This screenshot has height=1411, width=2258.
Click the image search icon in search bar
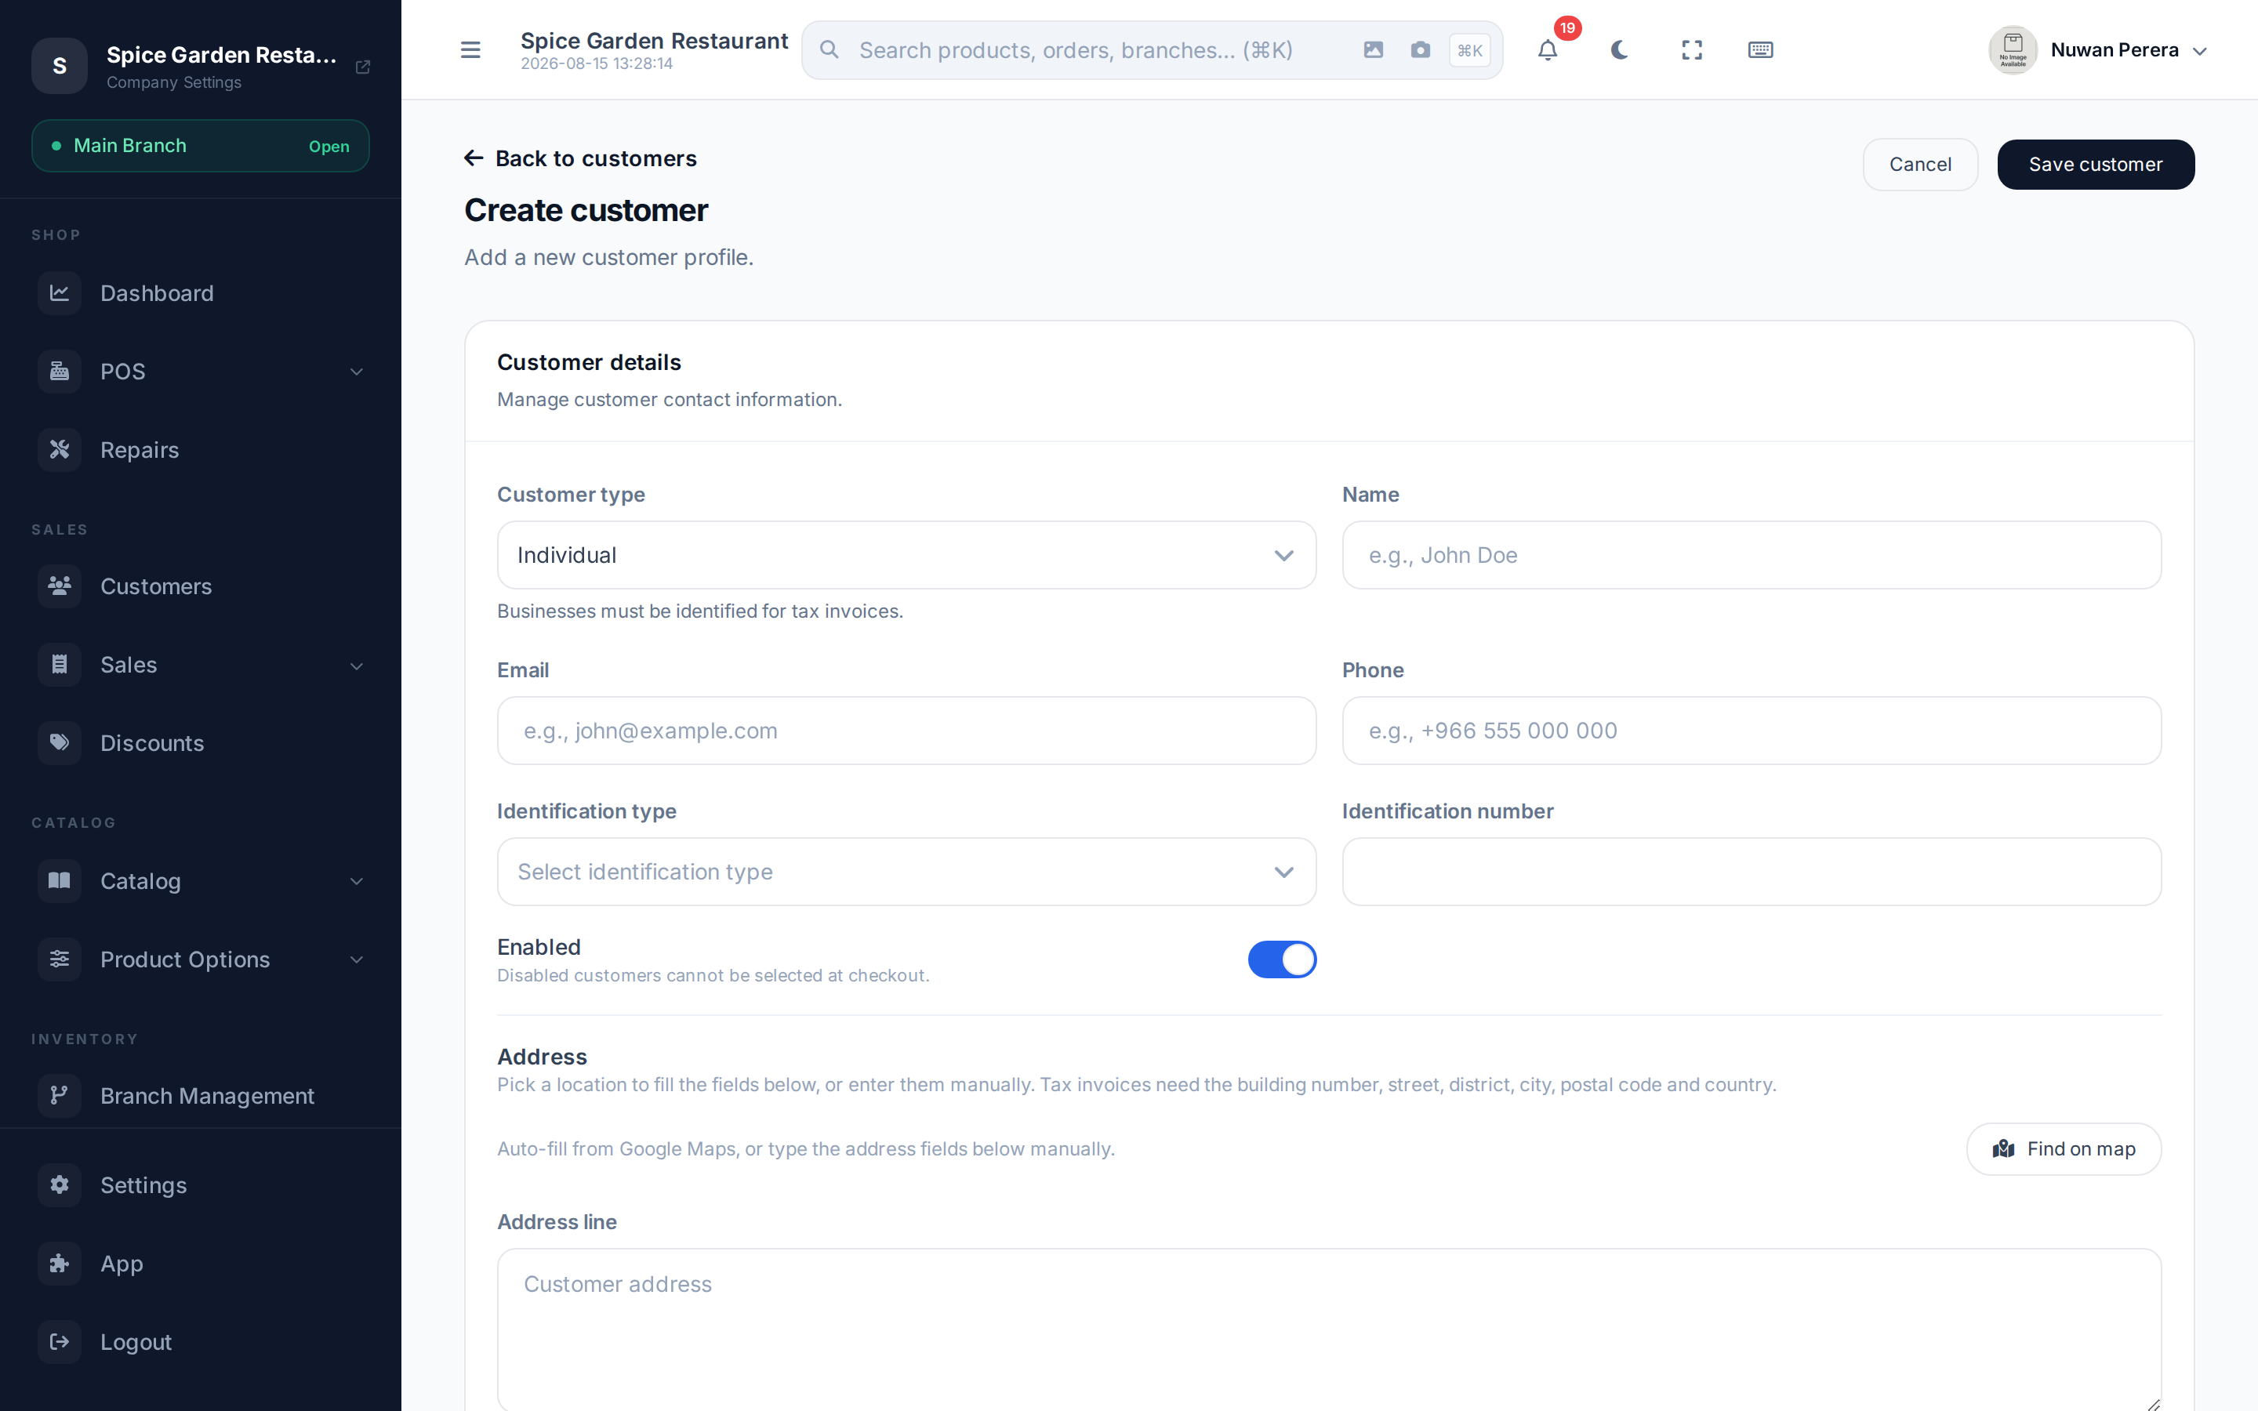click(1374, 49)
